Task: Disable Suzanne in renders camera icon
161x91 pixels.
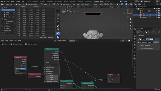Action: [159, 17]
